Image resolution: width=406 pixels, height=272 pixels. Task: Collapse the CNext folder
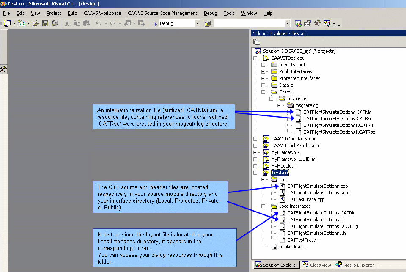pos(263,92)
